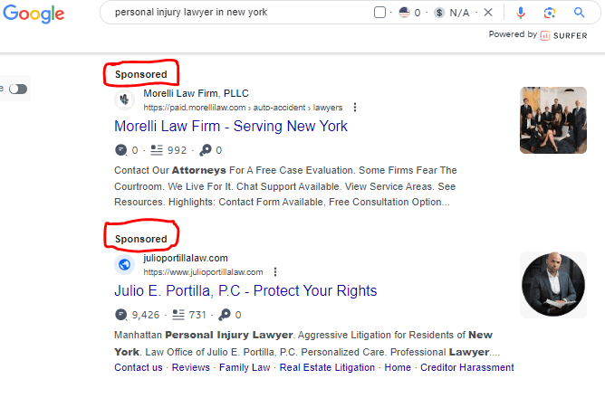Image resolution: width=605 pixels, height=398 pixels.
Task: Start voice search with the microphone icon
Action: pos(521,13)
